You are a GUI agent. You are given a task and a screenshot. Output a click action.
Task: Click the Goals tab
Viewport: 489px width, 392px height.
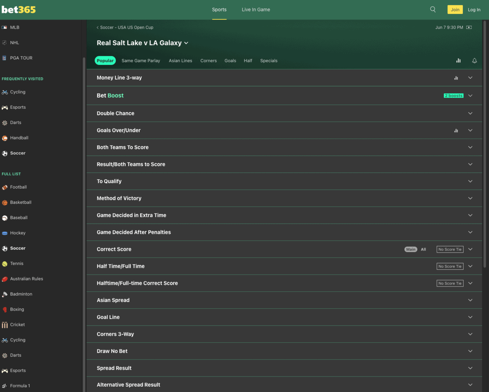[230, 61]
